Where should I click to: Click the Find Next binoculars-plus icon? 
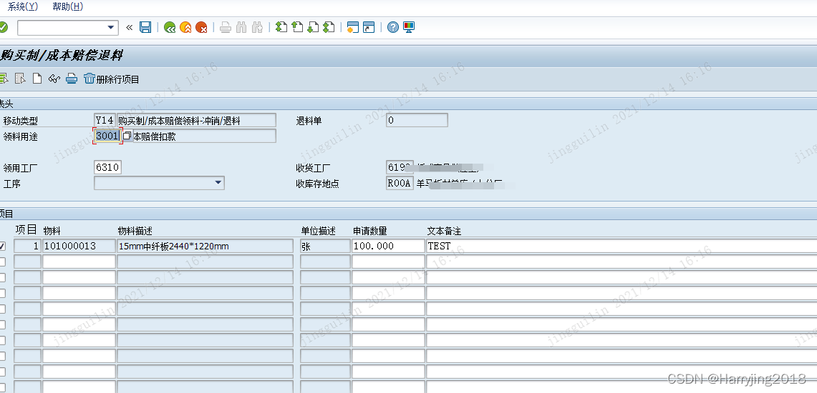click(257, 28)
